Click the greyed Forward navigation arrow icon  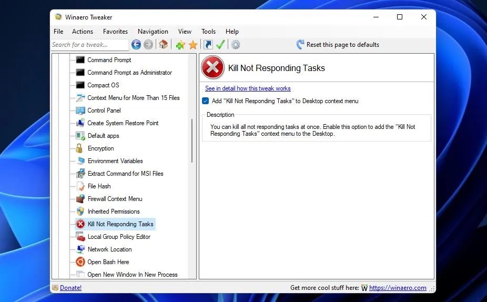coord(148,45)
